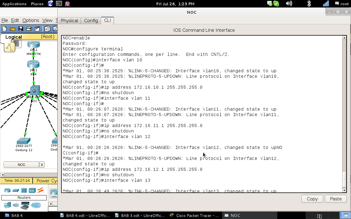Select the Routers device category icon
The width and height of the screenshot is (351, 219).
7,190
